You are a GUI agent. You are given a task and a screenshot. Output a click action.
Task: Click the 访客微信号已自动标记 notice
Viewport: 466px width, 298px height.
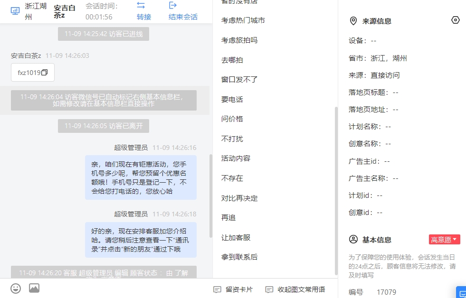104,100
